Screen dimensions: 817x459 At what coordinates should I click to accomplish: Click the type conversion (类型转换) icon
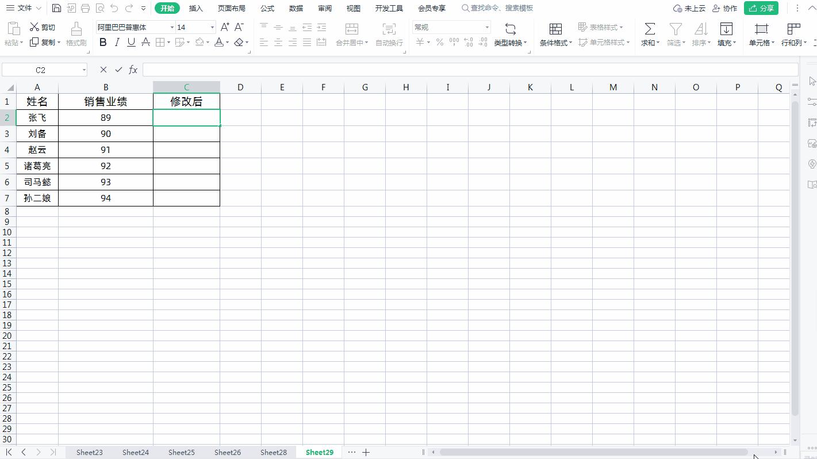(510, 29)
